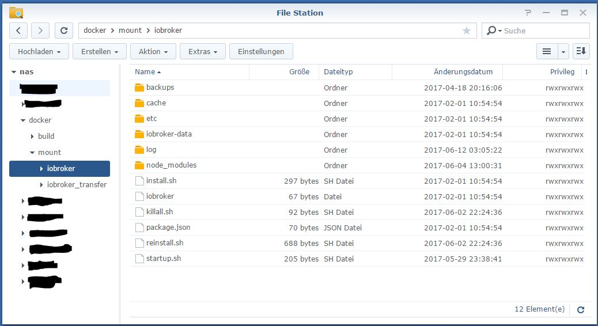Select the reinstall.sh file name
The height and width of the screenshot is (326, 598).
coord(165,243)
